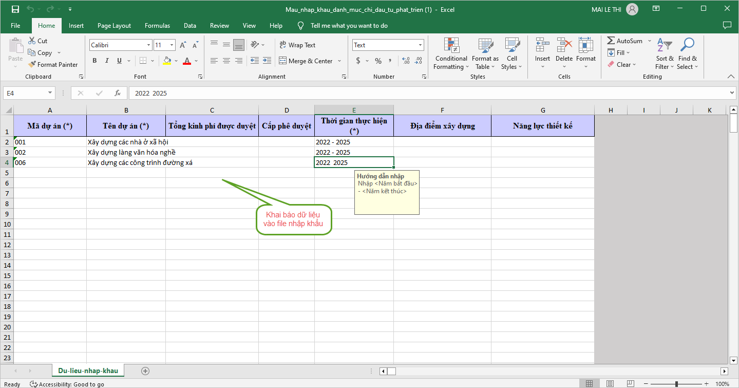Expand the number format Text dropdown
Screen dimensions: 739x388
420,45
